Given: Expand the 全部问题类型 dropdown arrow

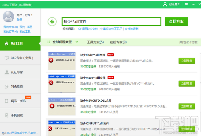Looking at the screenshot, I should (x=77, y=42).
